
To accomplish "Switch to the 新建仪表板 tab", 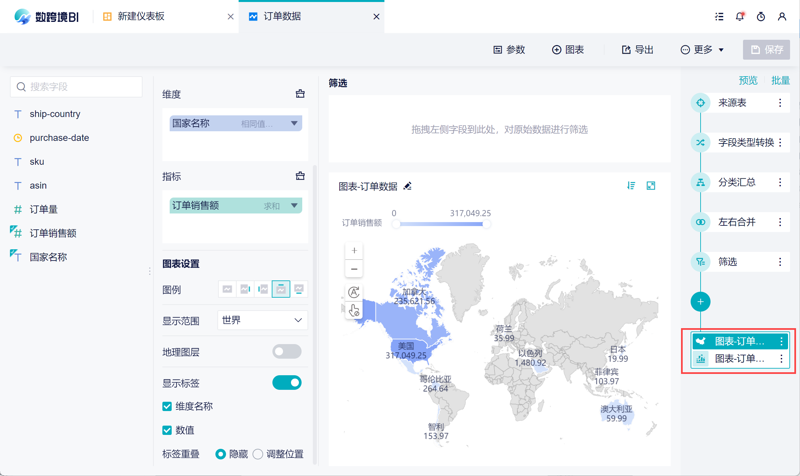I will pos(141,17).
